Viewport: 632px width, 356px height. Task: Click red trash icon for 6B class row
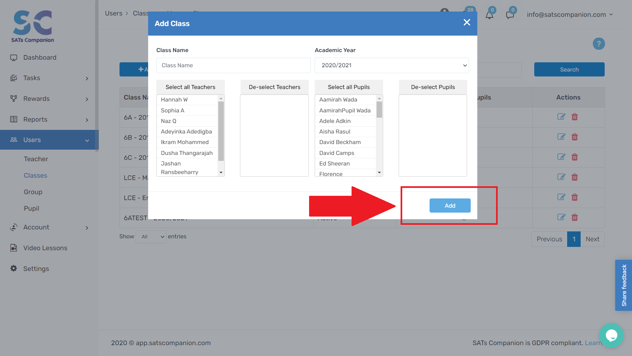pyautogui.click(x=575, y=137)
